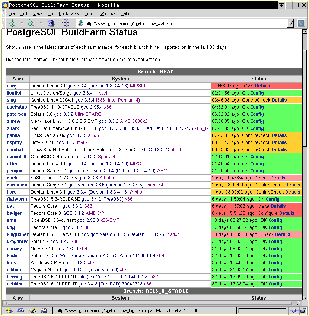Image resolution: width=309 pixels, height=316 pixels.
Task: Open Details link in slug row
Action: 279,100
